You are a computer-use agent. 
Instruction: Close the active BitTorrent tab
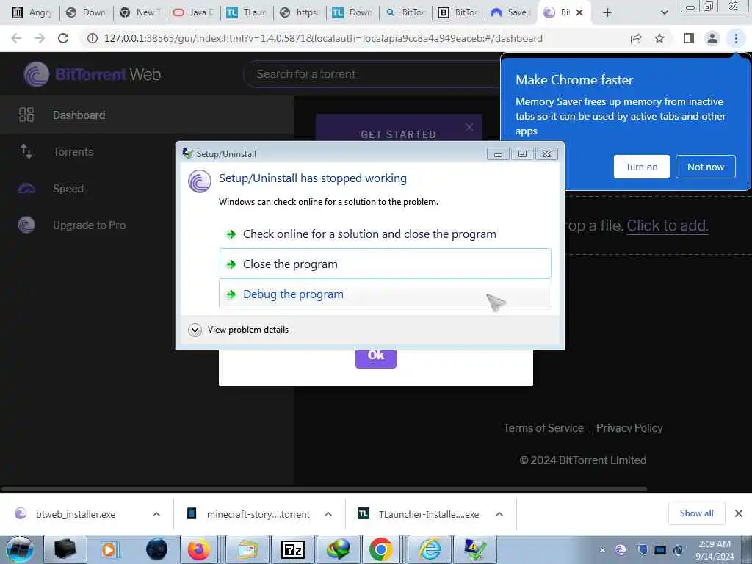[579, 12]
